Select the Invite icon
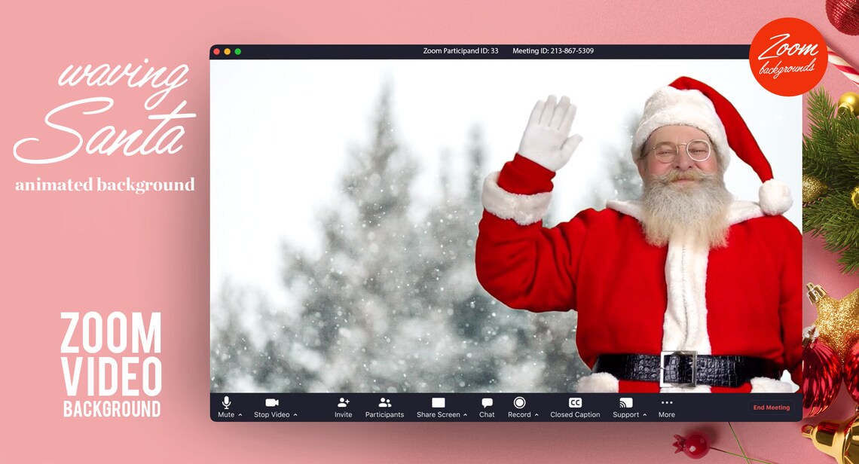 [x=343, y=403]
